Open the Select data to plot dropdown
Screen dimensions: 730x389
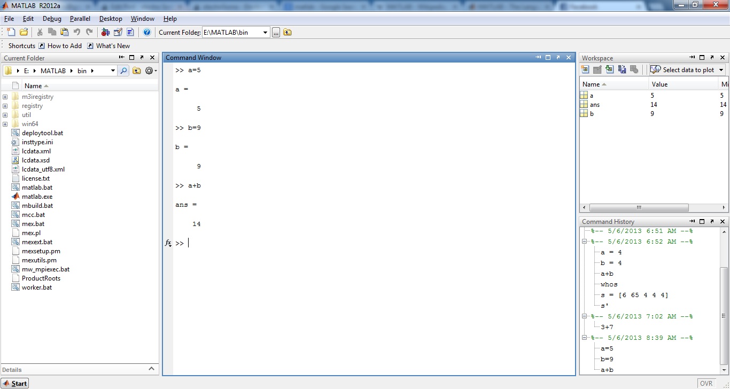click(x=720, y=70)
